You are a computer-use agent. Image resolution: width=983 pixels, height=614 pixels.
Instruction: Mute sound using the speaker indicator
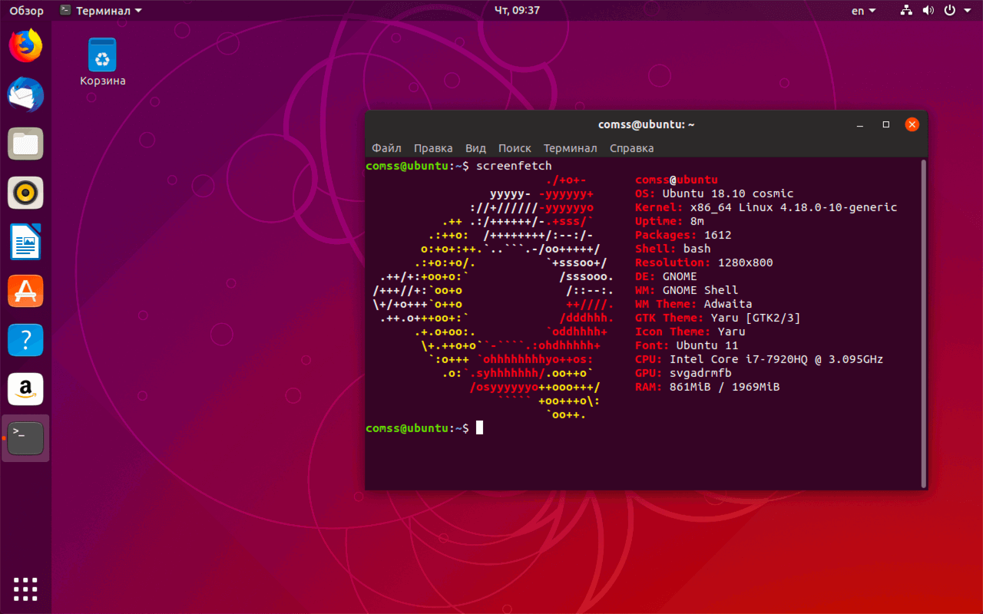(928, 10)
